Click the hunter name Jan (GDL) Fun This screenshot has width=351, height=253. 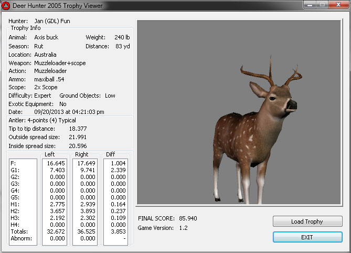pyautogui.click(x=51, y=21)
